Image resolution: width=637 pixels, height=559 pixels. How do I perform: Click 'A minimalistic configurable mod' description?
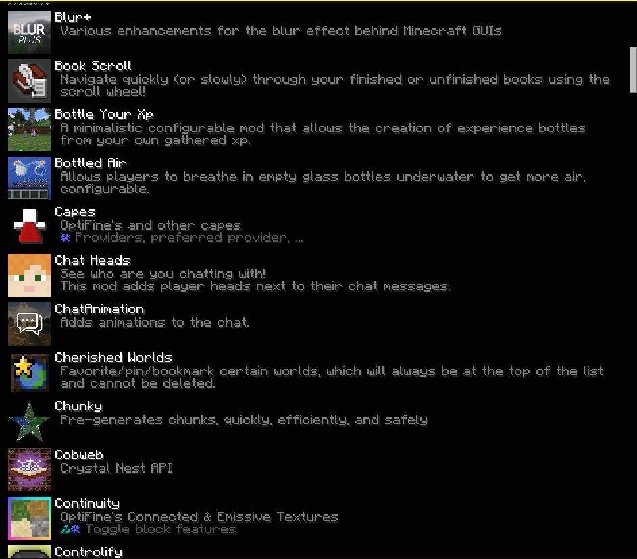pyautogui.click(x=323, y=134)
